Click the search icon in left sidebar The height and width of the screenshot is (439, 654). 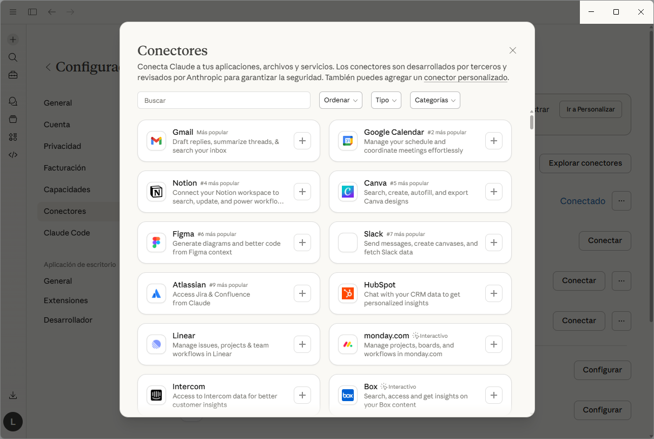coord(13,57)
